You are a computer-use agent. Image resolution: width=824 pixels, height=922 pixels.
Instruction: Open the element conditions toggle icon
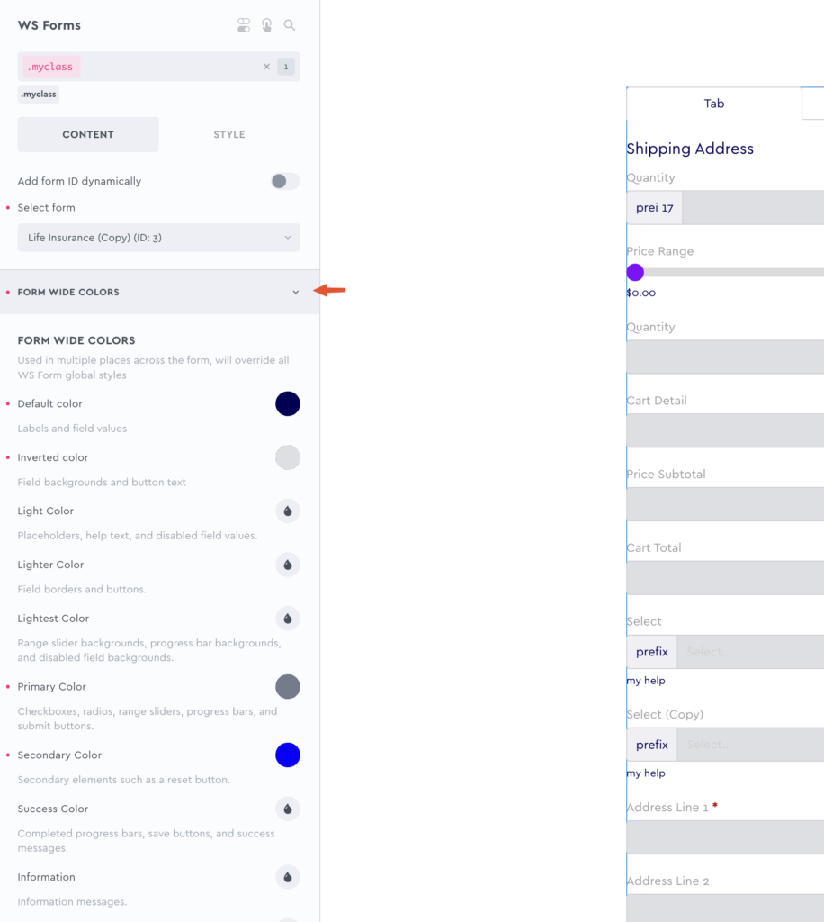coord(244,25)
